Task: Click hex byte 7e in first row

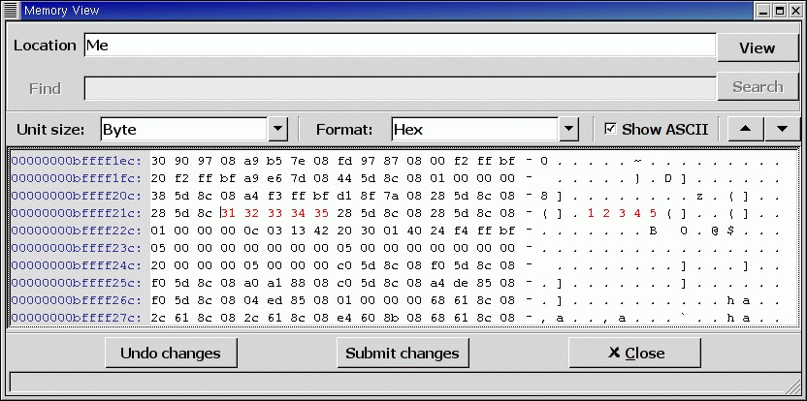Action: point(298,161)
